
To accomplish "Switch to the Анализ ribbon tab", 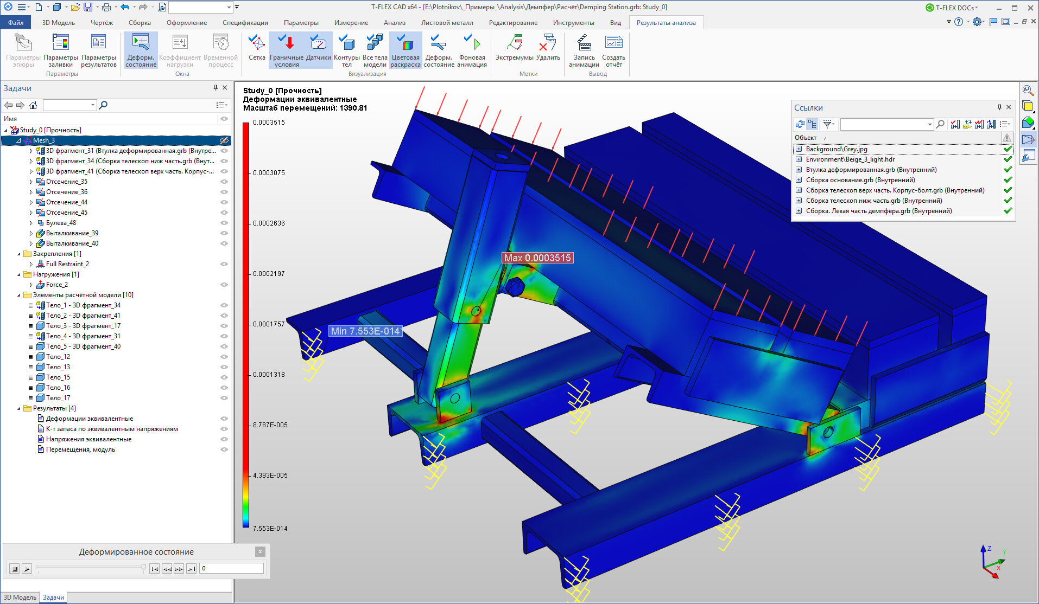I will [394, 23].
